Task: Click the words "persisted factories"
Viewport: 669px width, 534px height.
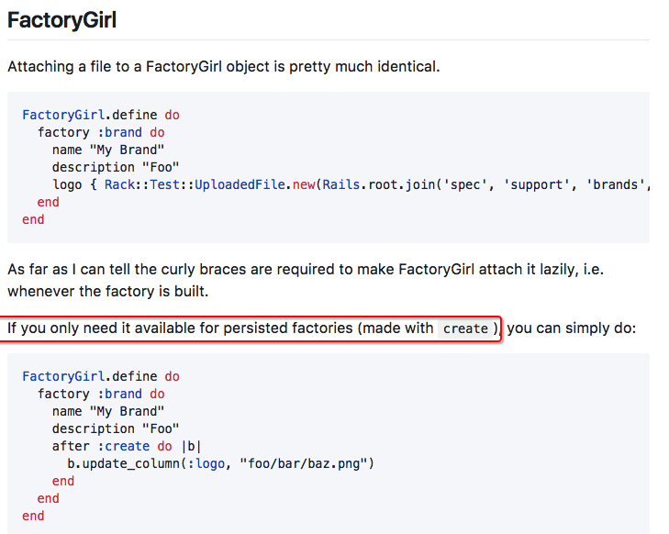Action: click(288, 328)
